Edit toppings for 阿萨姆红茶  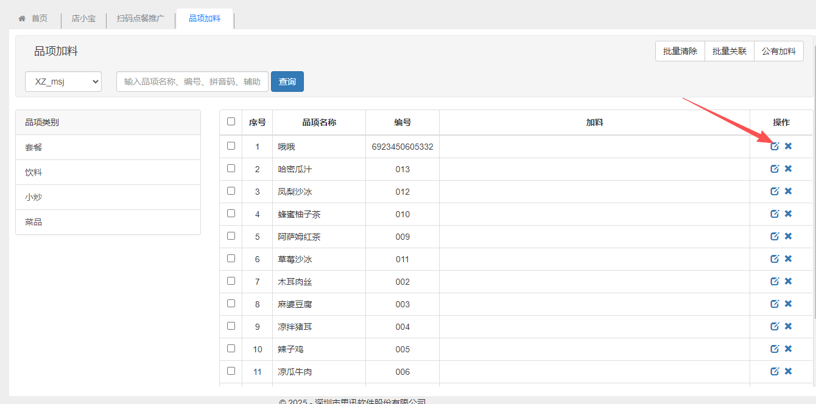click(775, 236)
